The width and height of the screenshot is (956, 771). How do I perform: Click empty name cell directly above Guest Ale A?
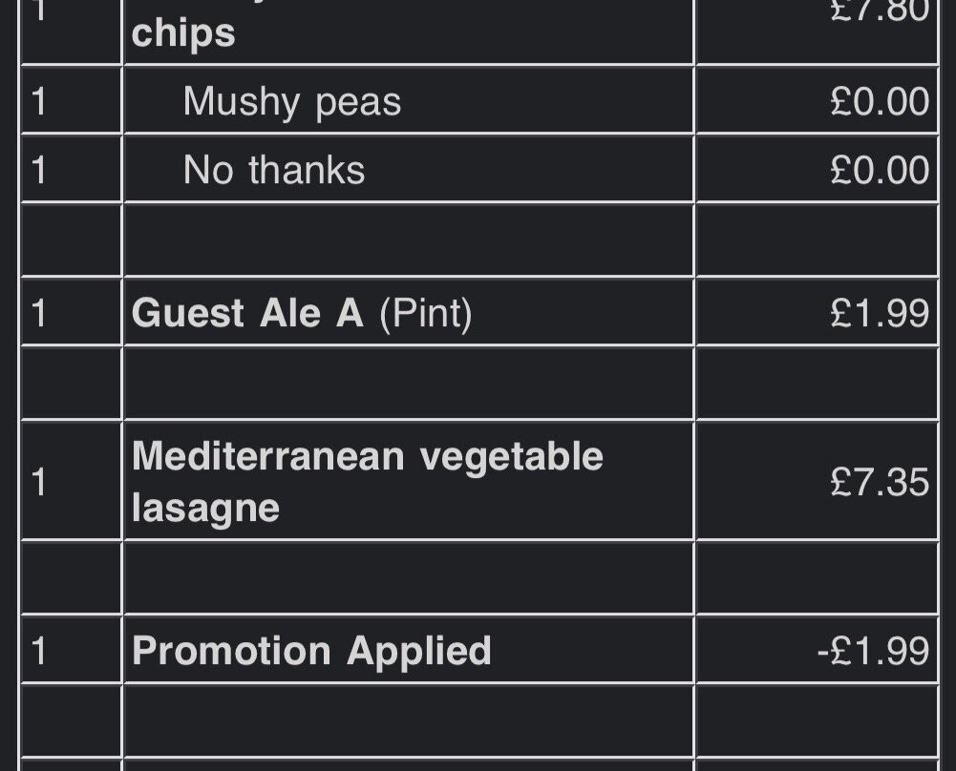[409, 240]
